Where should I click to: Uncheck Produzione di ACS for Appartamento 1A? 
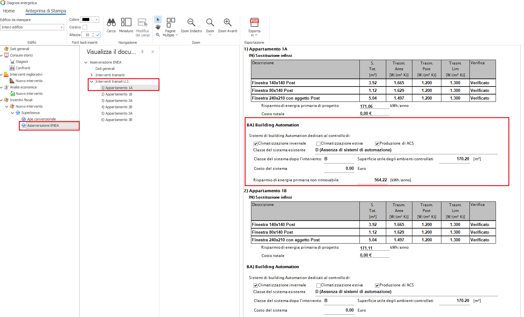[377, 144]
